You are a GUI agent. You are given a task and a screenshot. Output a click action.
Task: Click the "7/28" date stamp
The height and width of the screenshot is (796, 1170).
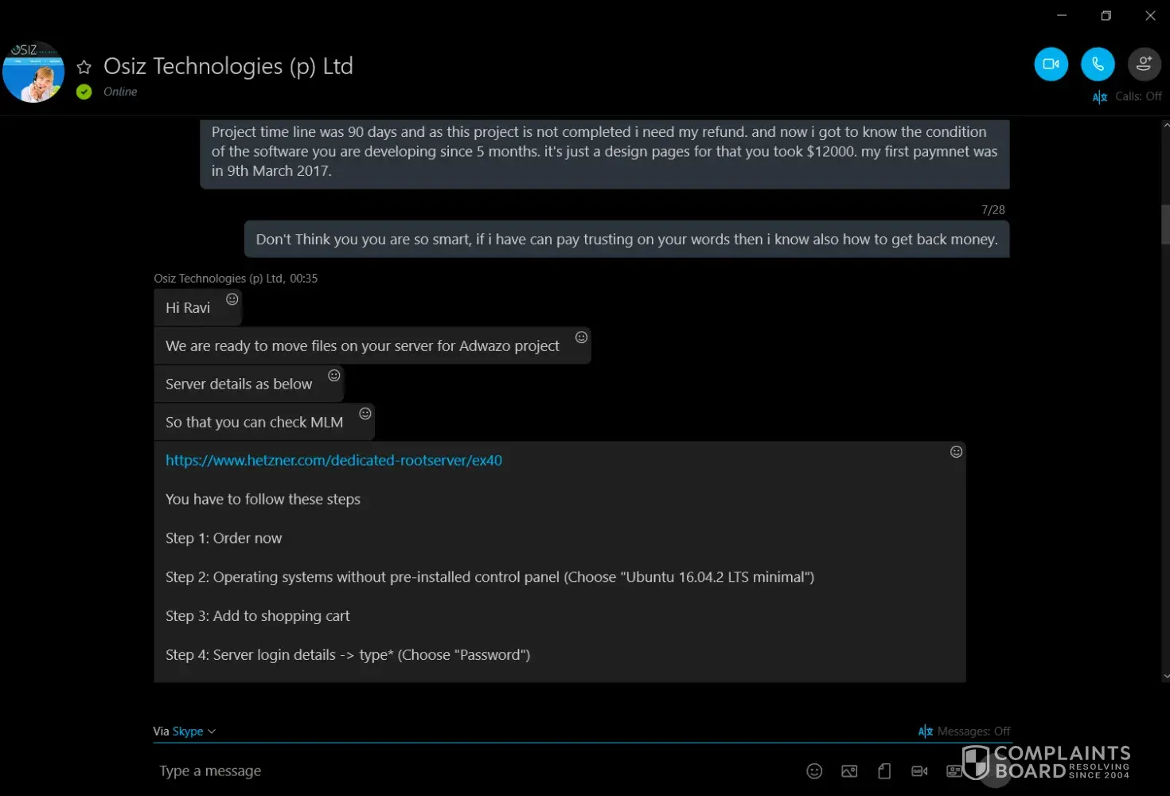coord(993,210)
